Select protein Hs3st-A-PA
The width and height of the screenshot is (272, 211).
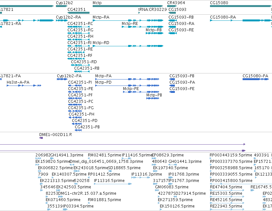tap(18, 82)
